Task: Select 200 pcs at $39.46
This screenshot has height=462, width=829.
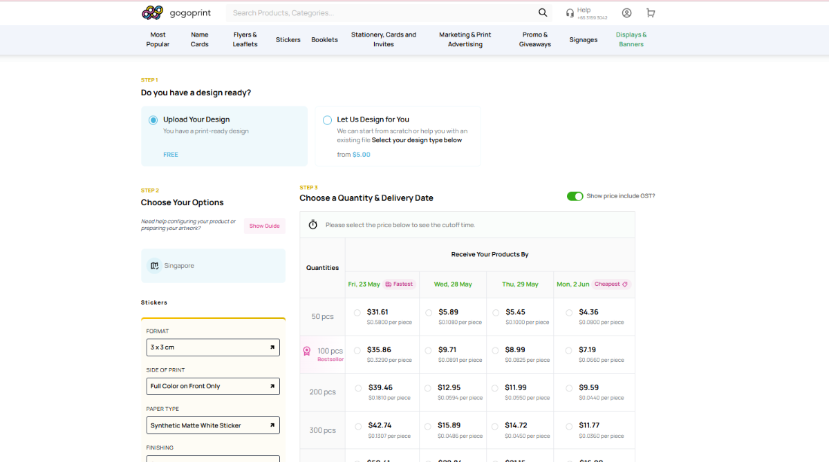Action: click(x=358, y=388)
